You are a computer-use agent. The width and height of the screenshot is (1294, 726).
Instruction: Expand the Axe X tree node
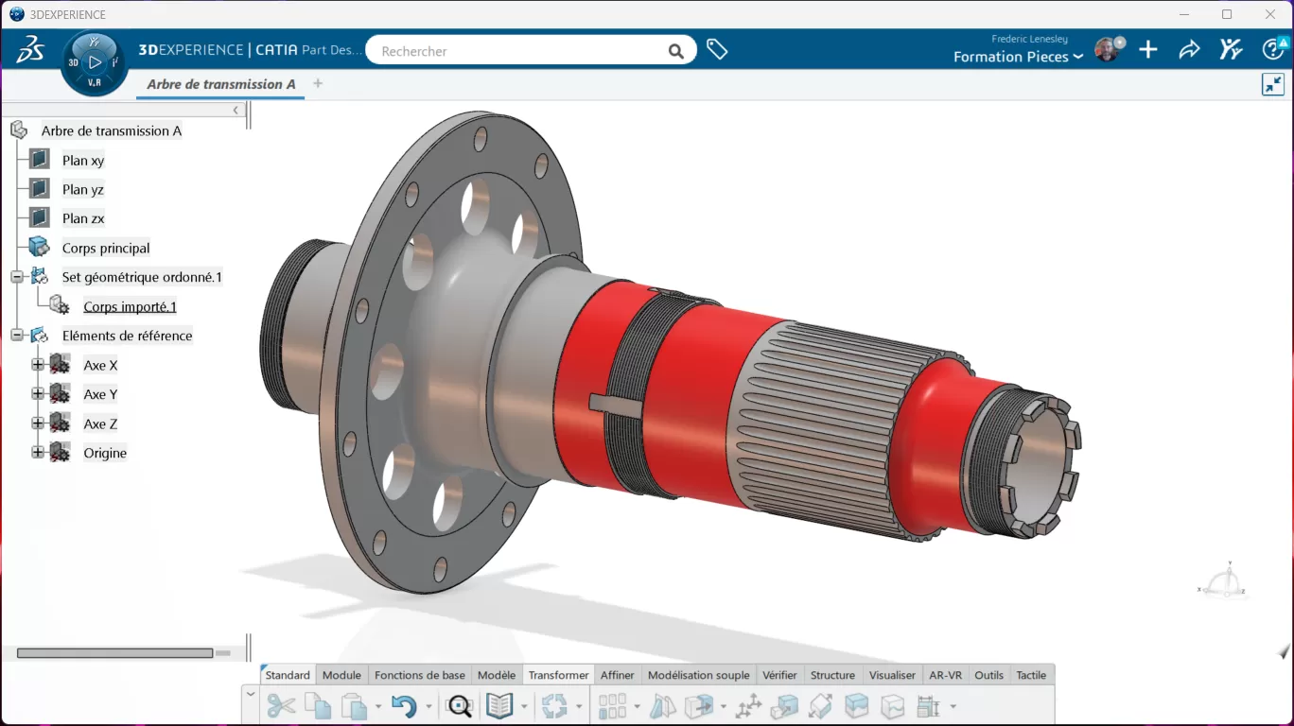point(35,365)
